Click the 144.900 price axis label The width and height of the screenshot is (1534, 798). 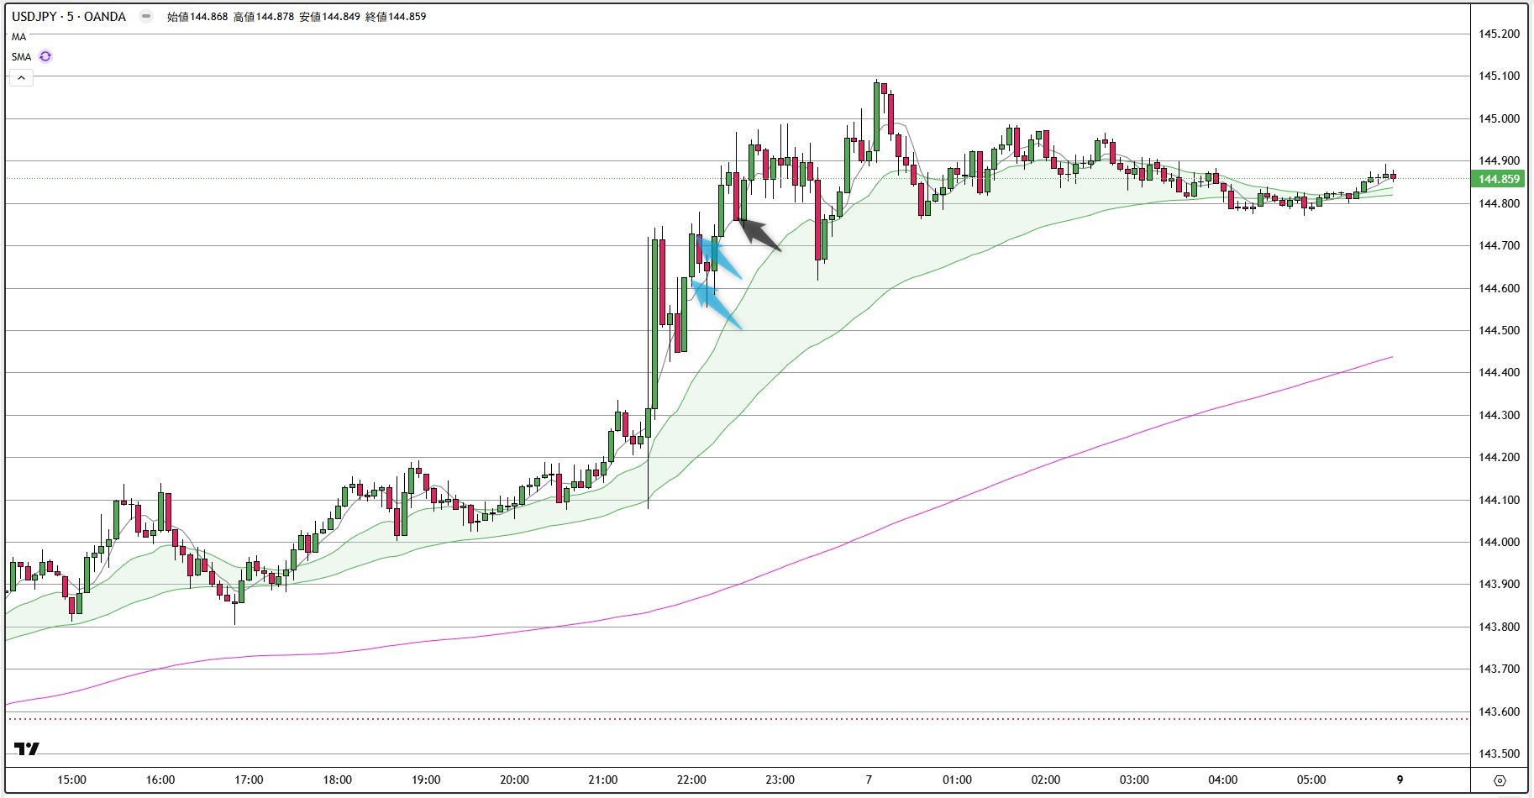(x=1499, y=160)
